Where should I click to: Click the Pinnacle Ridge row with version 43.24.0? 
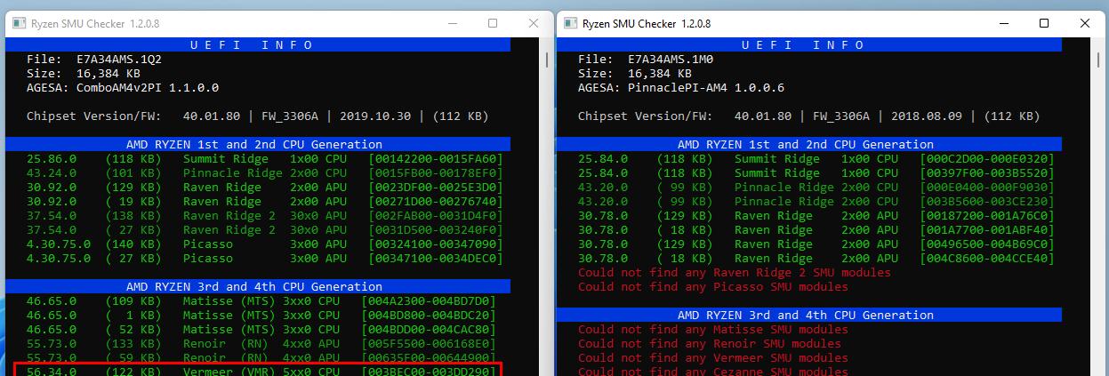click(265, 173)
